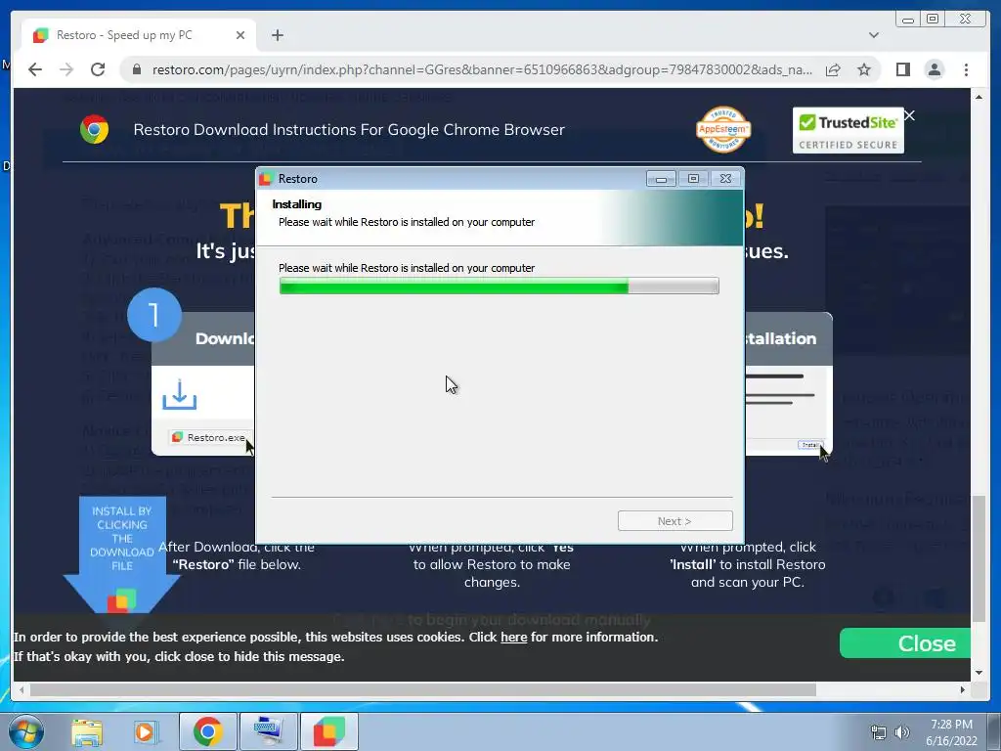Close the cookie notice banner
Viewport: 1001px width, 751px height.
(905, 643)
